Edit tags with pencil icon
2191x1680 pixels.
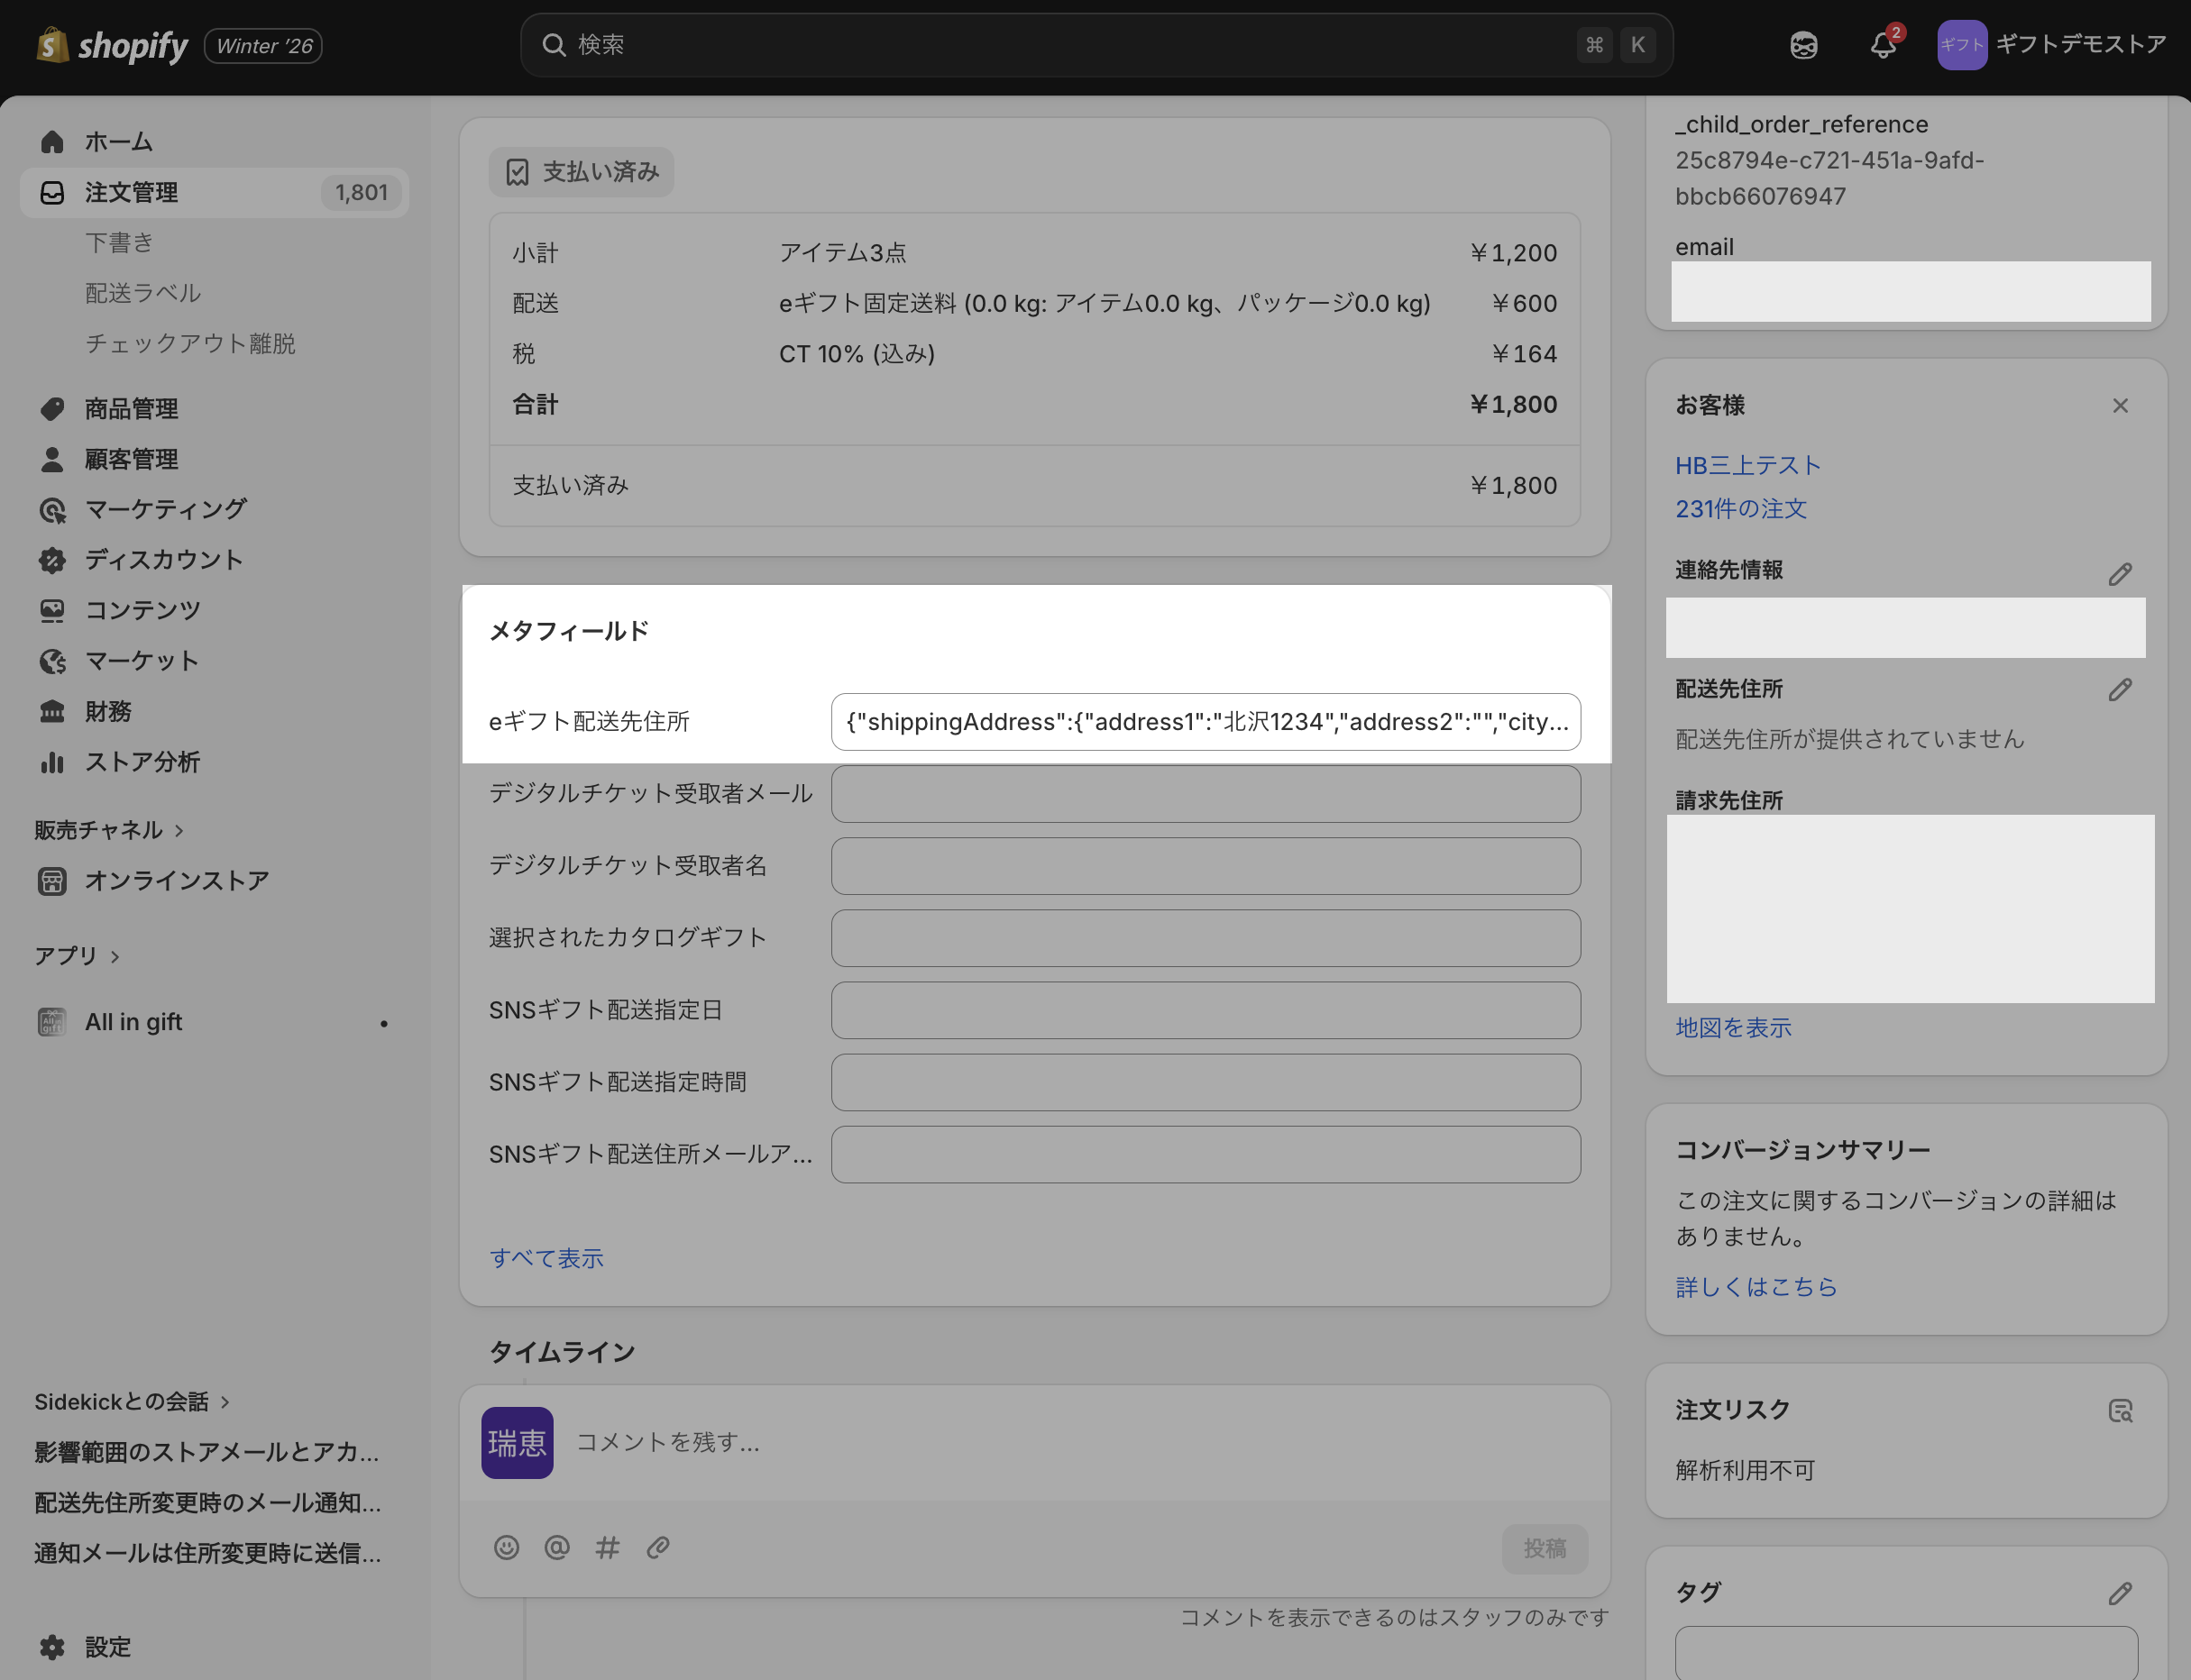point(2119,1593)
